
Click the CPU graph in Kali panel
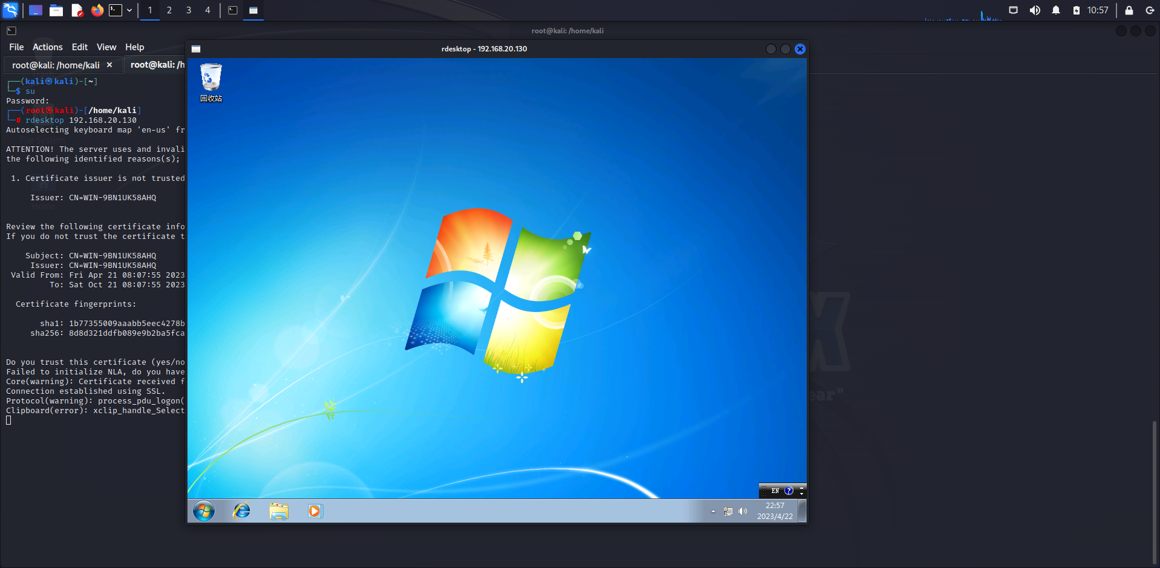coord(963,11)
